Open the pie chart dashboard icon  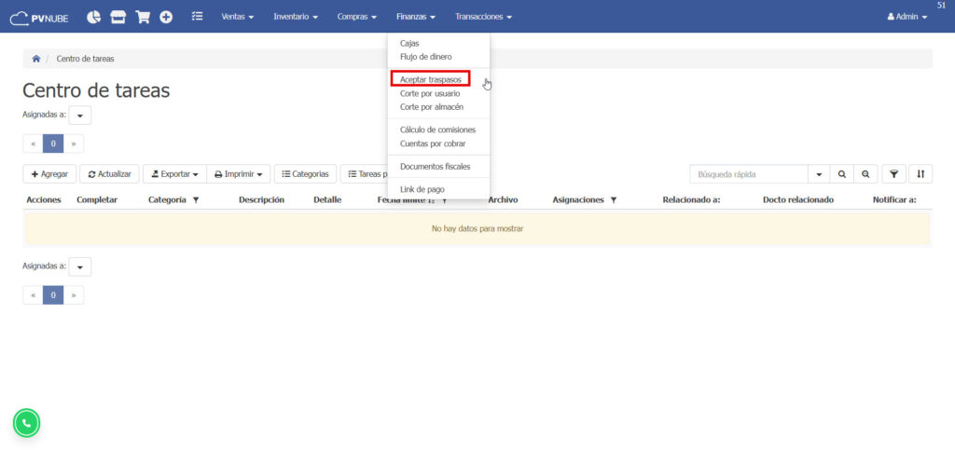pyautogui.click(x=94, y=17)
